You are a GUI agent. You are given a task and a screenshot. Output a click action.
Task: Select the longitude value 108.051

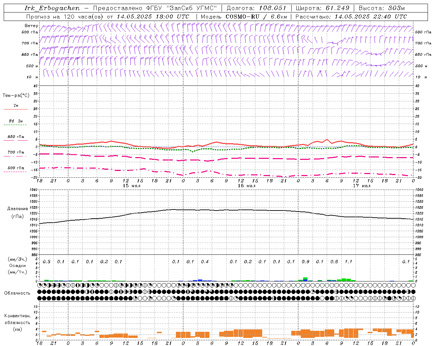click(273, 8)
